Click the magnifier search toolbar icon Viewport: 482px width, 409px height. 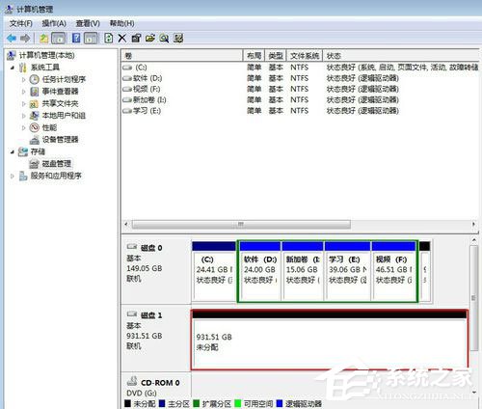[164, 39]
